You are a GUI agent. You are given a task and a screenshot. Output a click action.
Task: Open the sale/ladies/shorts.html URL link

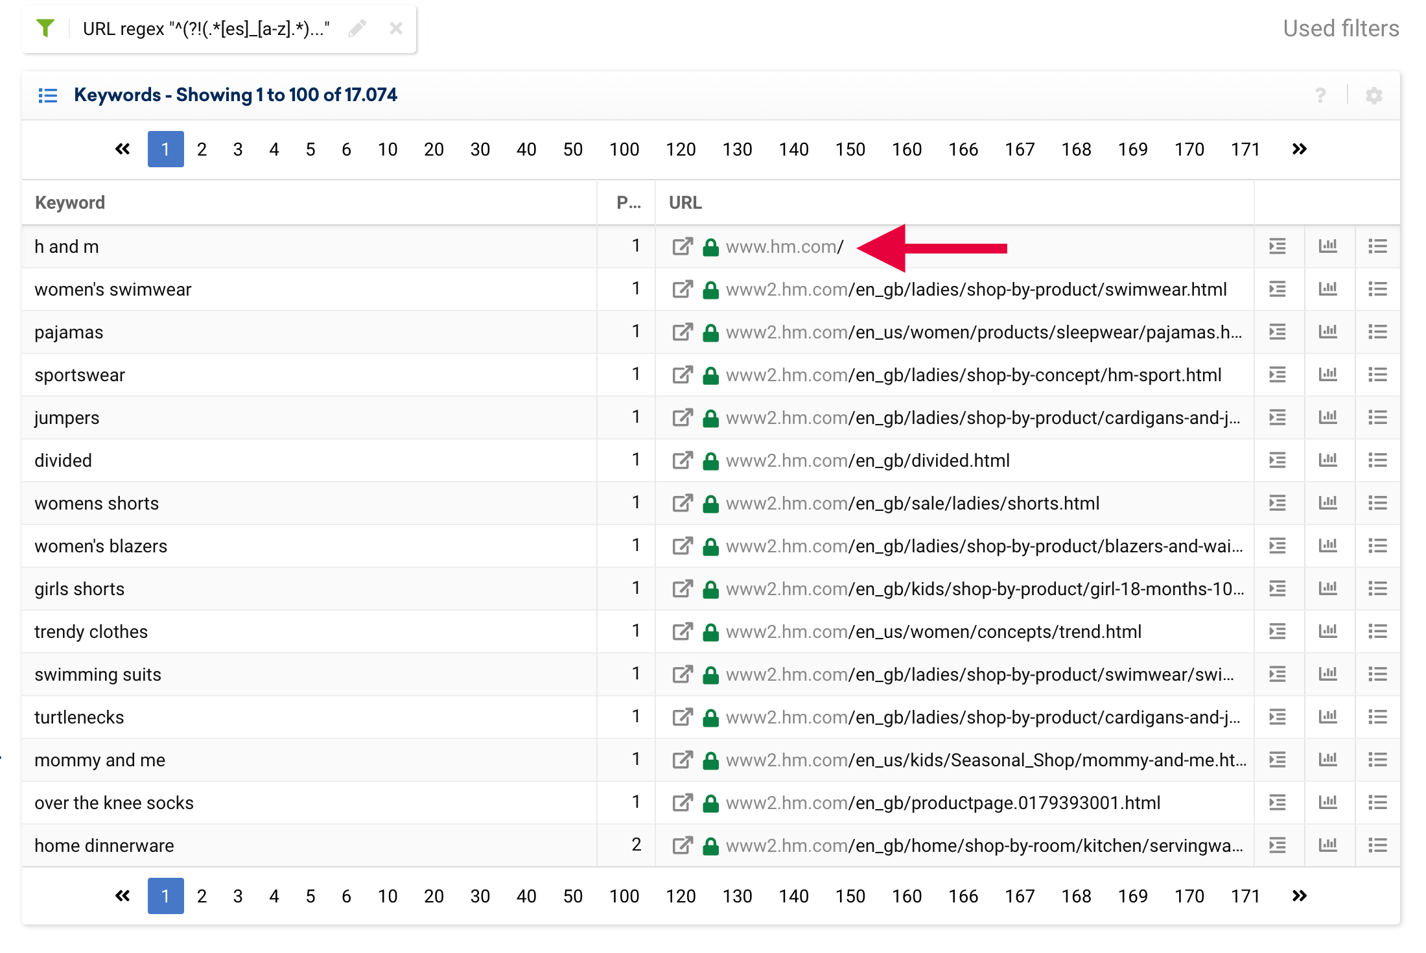(913, 503)
